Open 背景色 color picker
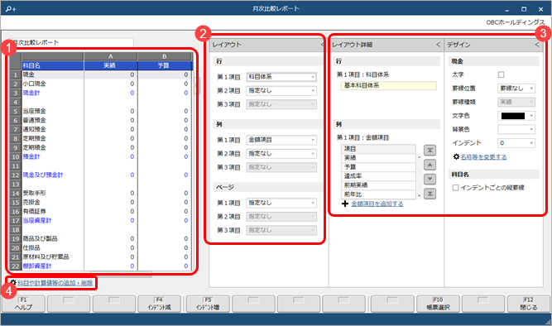 pos(516,130)
